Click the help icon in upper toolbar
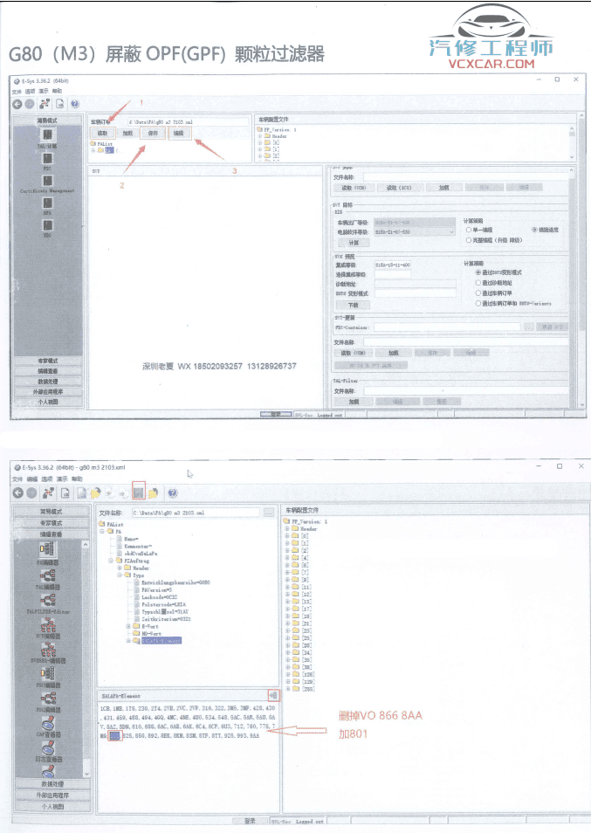The height and width of the screenshot is (833, 591). [x=75, y=104]
